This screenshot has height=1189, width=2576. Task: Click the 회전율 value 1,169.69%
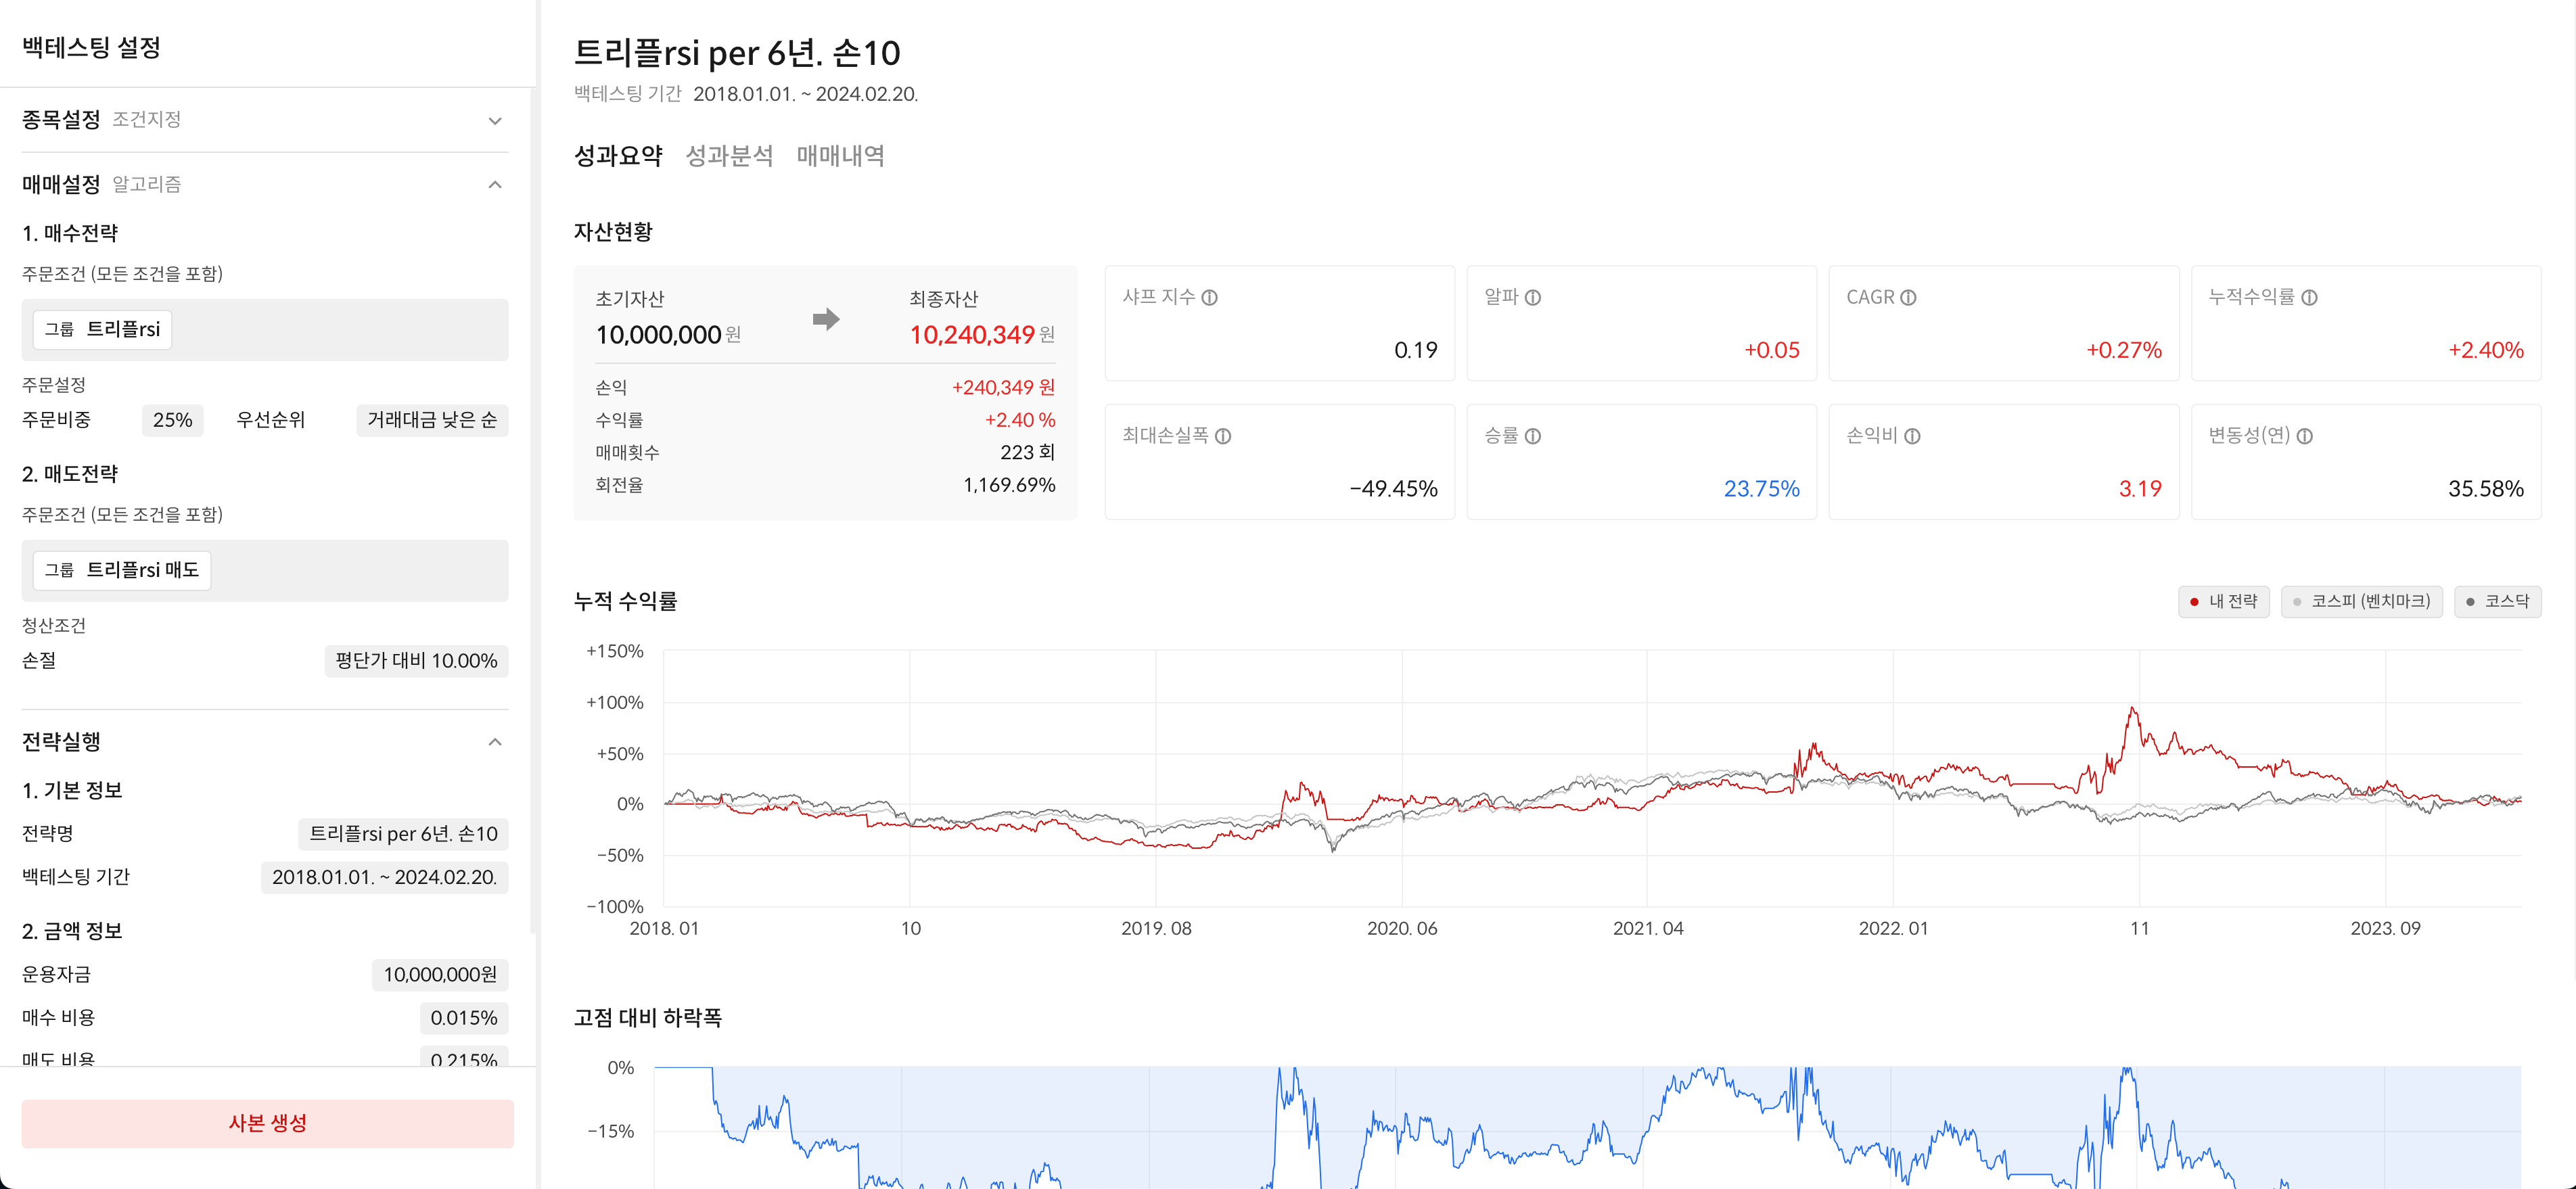click(x=1009, y=486)
